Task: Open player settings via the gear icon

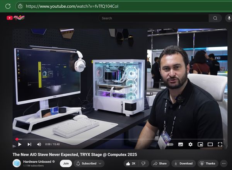Action: point(190,144)
